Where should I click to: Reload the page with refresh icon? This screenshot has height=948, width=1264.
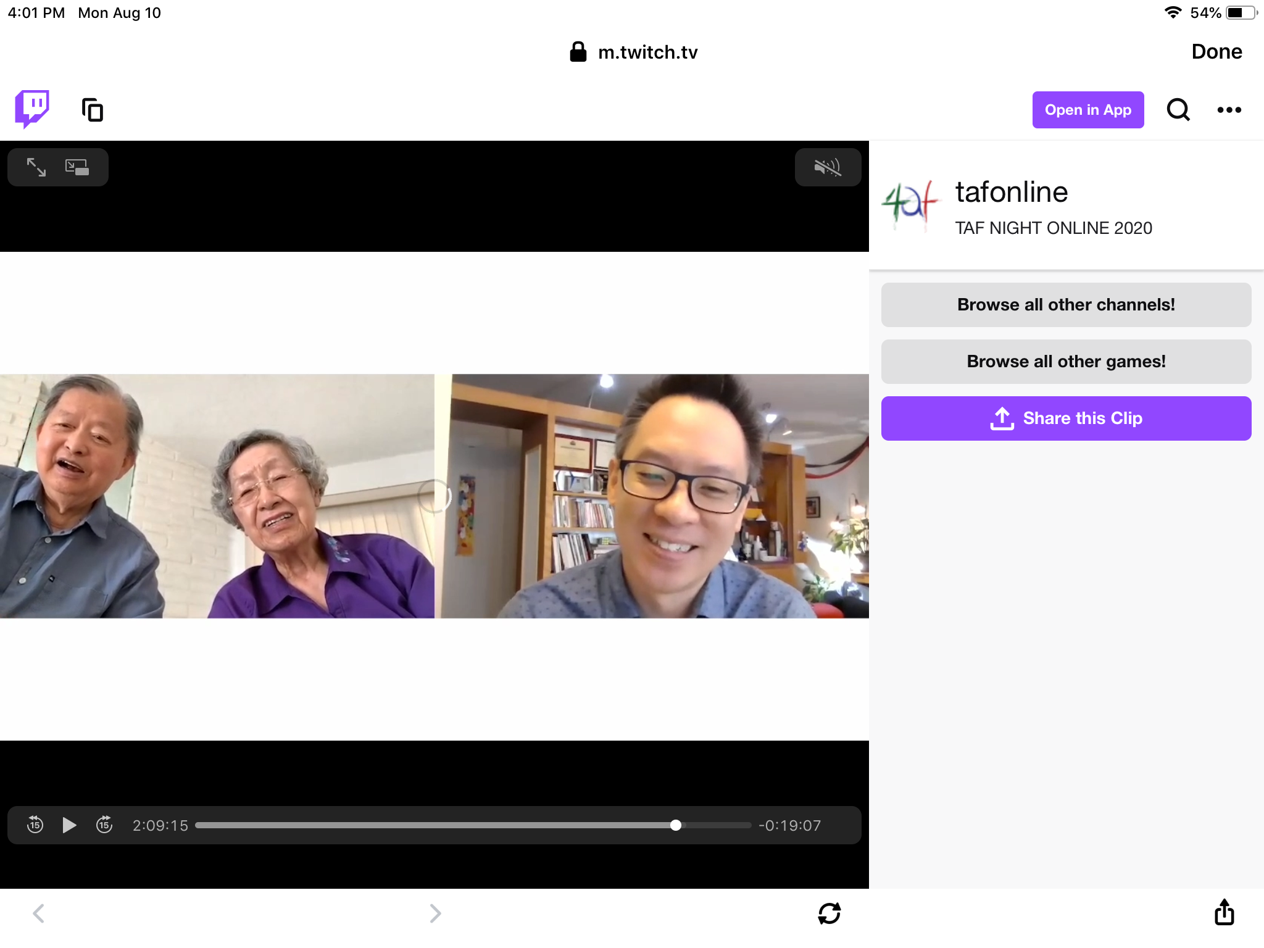pyautogui.click(x=829, y=913)
